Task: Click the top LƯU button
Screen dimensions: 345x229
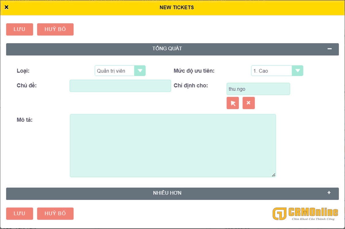Action: click(x=19, y=29)
